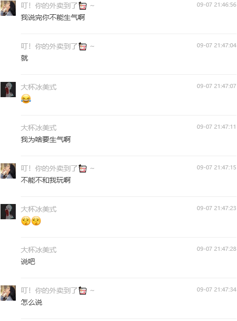Screen dimensions: 237x321
Task: Select the single-character message 就
Action: pos(24,58)
